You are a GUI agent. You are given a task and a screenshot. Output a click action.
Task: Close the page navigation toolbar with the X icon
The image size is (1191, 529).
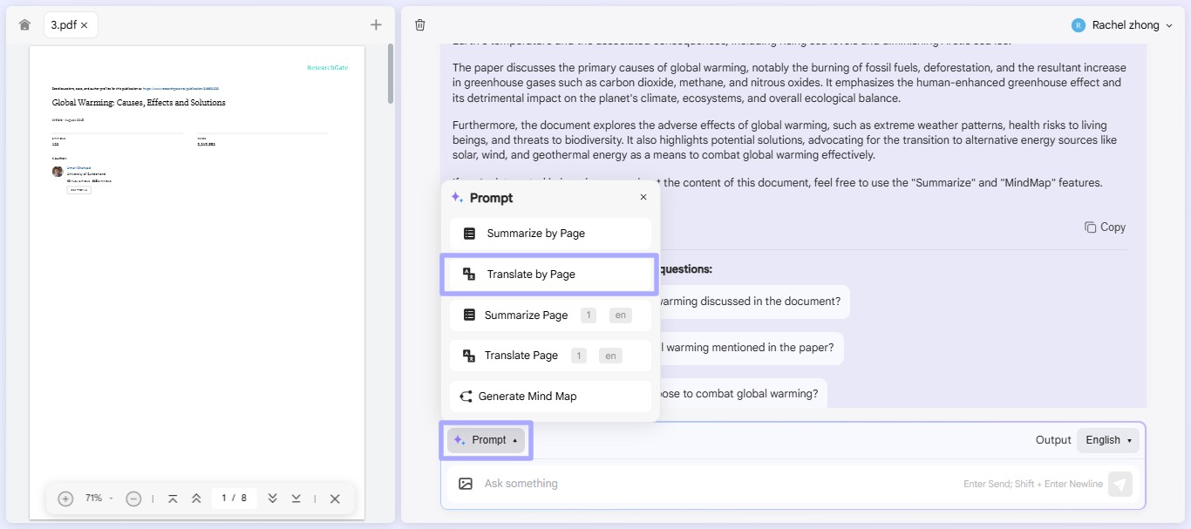[335, 498]
